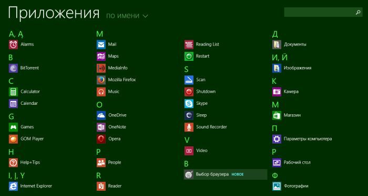This screenshot has height=196, width=368.
Task: Open the 'по имени' sort dropdown
Action: pyautogui.click(x=127, y=16)
